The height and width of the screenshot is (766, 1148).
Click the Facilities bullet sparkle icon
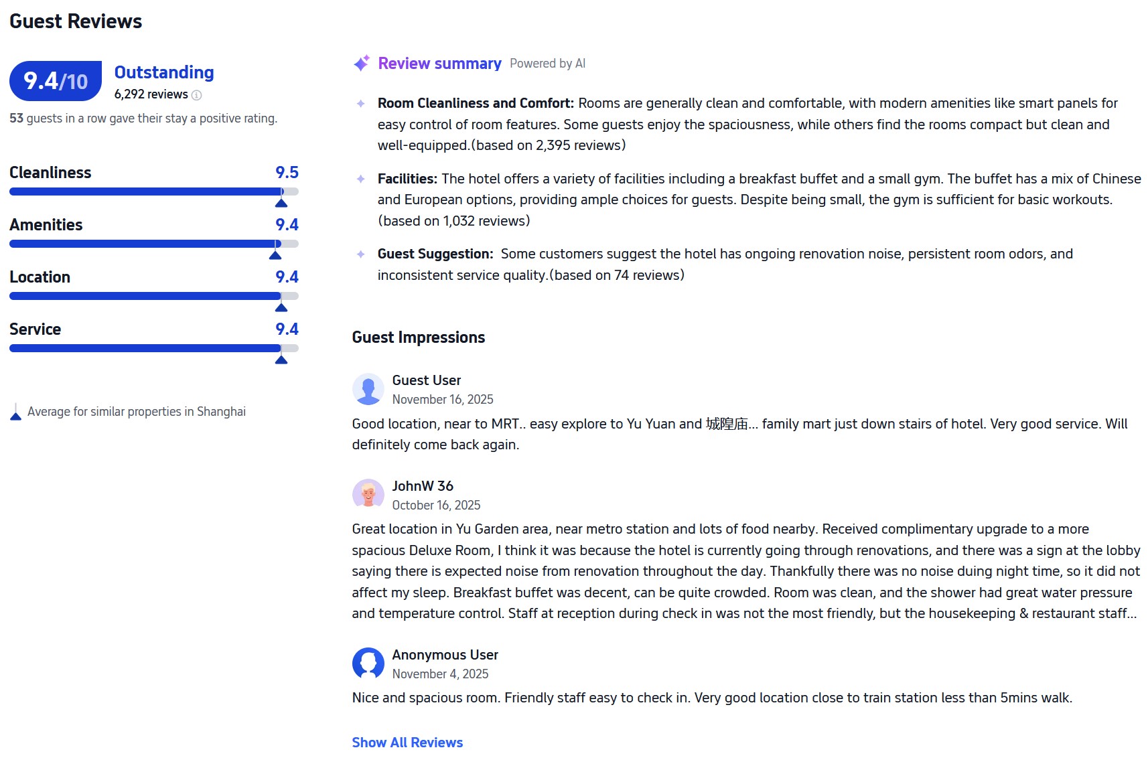[x=361, y=179]
